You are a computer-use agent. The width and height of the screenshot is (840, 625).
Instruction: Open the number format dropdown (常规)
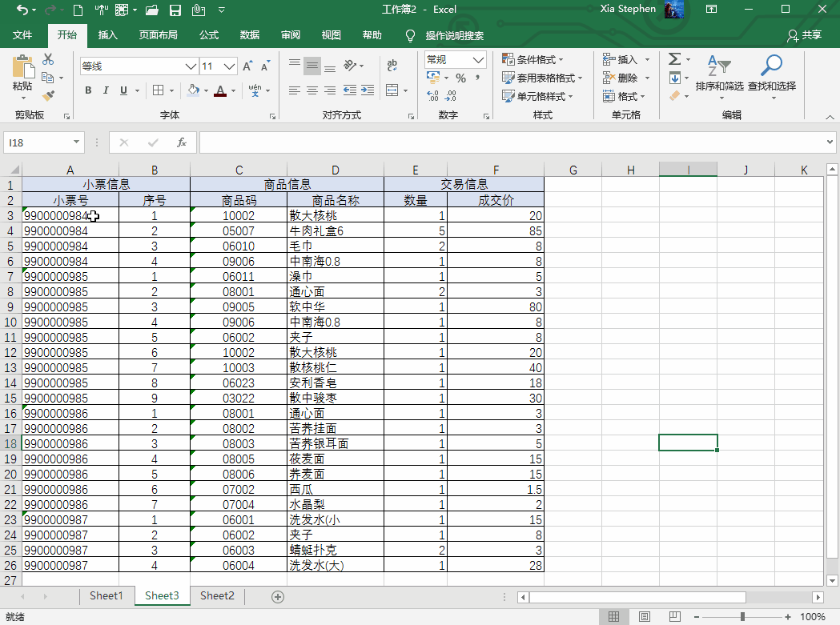tap(478, 59)
